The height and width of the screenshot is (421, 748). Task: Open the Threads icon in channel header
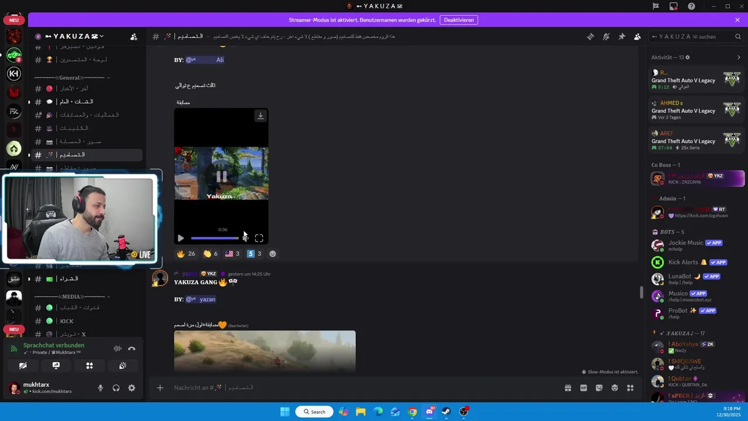(x=590, y=36)
